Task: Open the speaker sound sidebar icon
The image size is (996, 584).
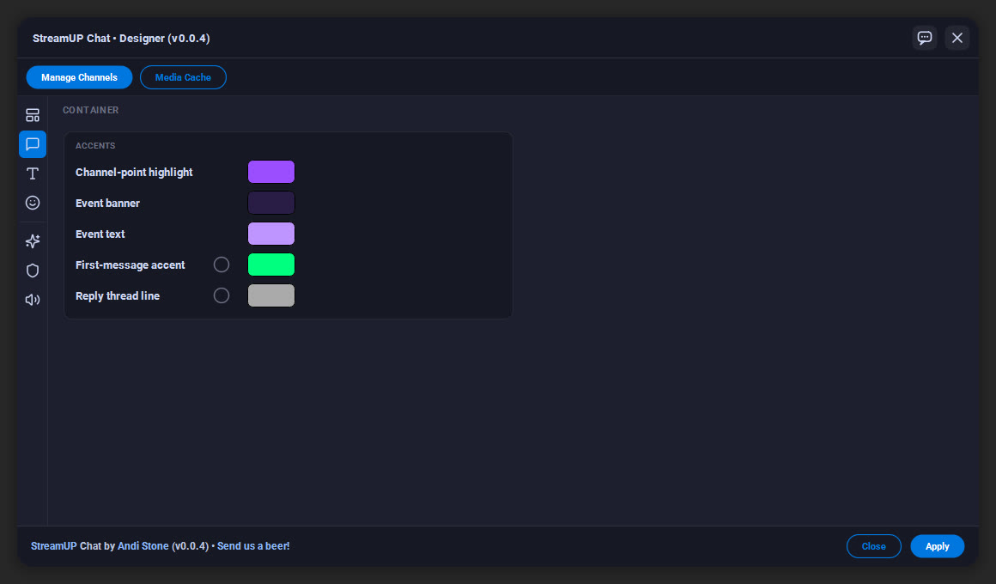Action: (x=33, y=300)
